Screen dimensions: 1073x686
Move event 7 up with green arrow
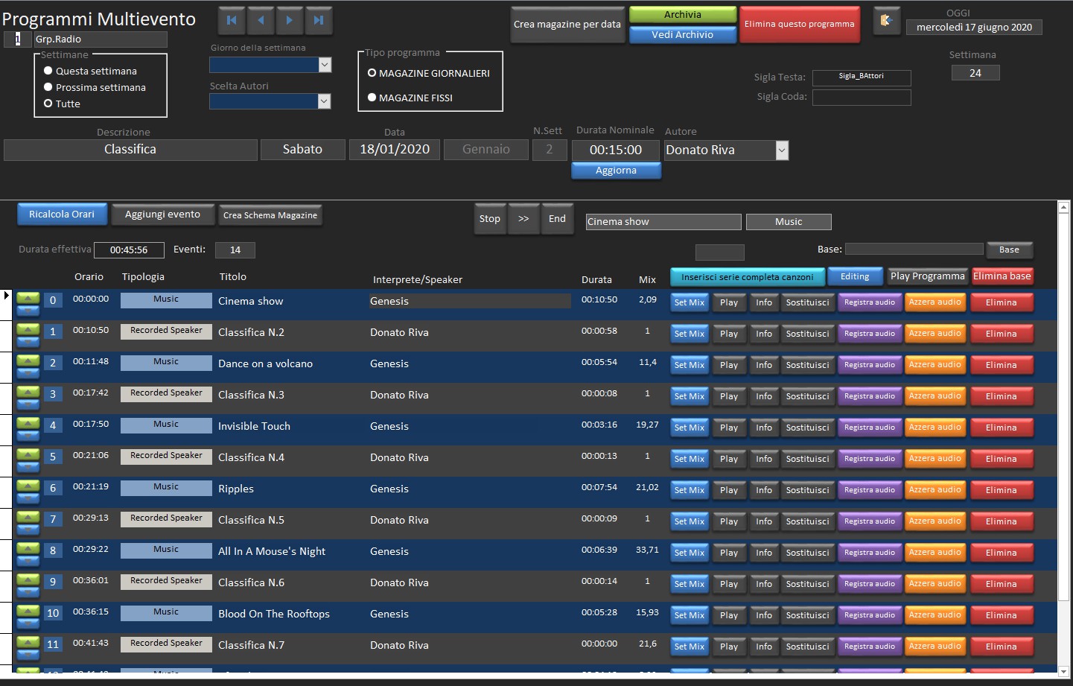28,516
